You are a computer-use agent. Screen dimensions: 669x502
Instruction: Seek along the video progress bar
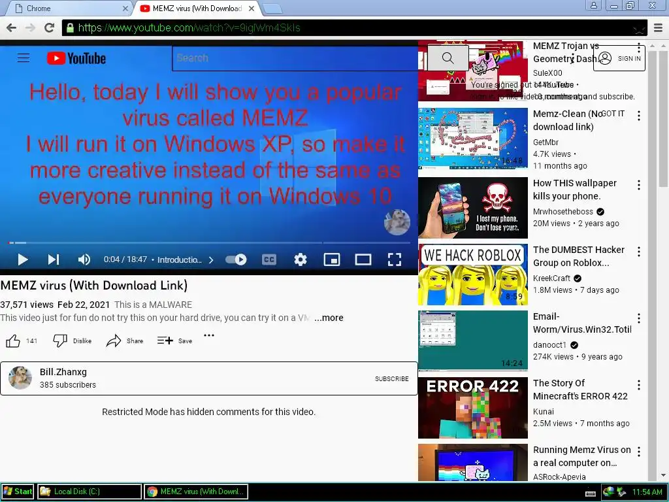[x=209, y=243]
